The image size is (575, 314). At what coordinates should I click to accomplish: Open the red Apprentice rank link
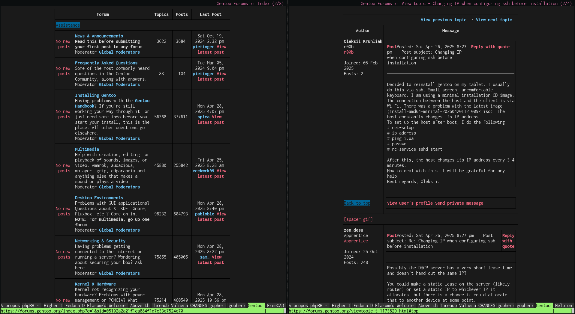356,241
